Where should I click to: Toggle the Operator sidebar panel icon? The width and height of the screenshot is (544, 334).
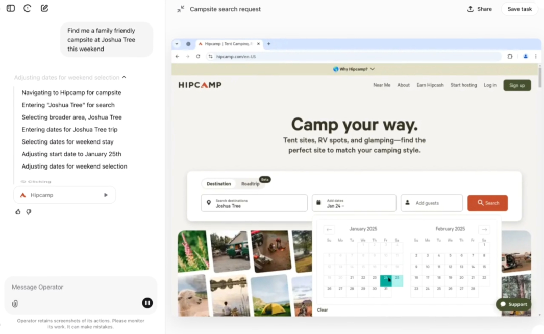point(11,8)
